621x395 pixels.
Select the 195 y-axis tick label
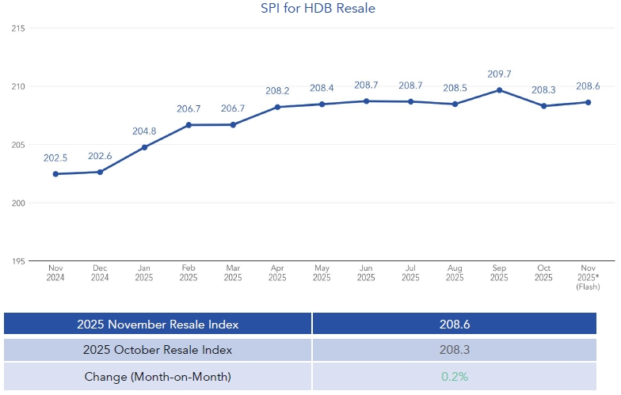[18, 261]
